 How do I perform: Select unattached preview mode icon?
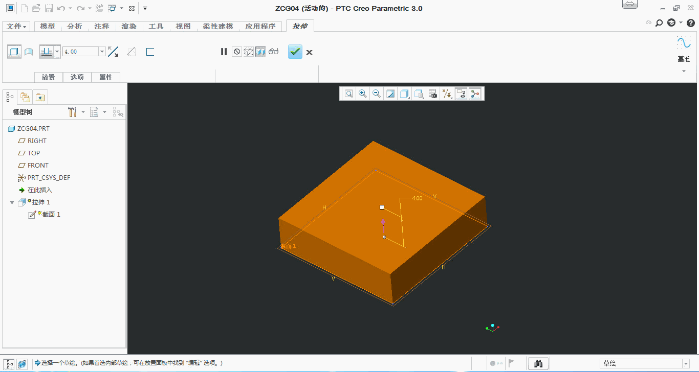click(x=249, y=52)
